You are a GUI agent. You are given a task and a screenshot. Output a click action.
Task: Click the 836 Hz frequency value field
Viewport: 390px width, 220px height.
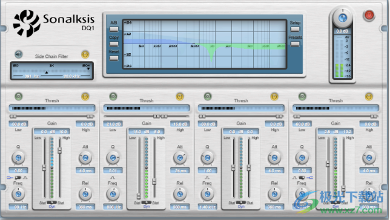point(113,207)
